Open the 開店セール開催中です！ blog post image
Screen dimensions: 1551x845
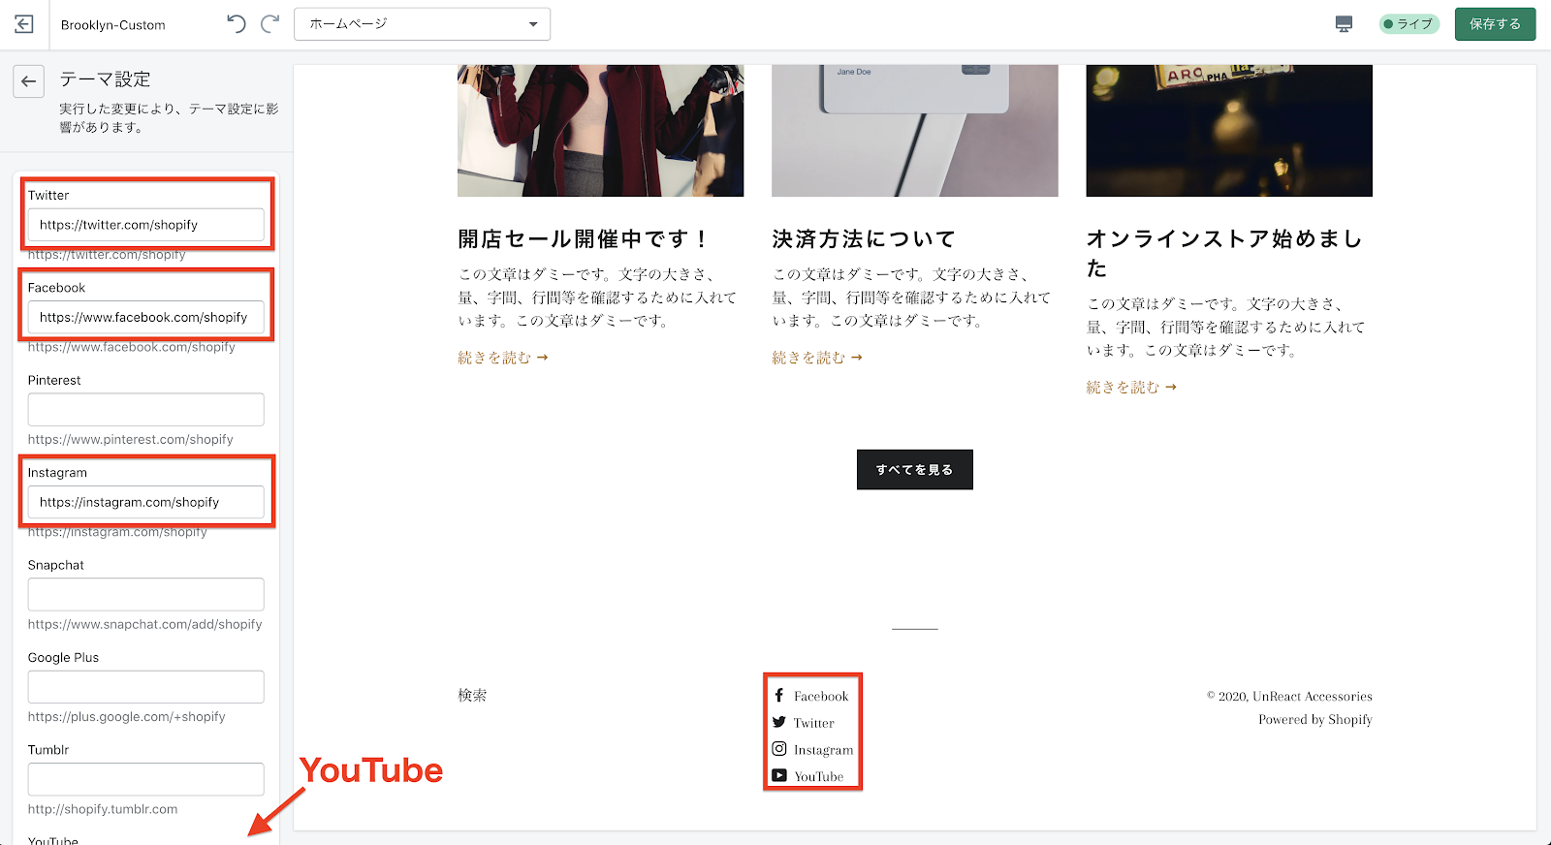click(600, 131)
